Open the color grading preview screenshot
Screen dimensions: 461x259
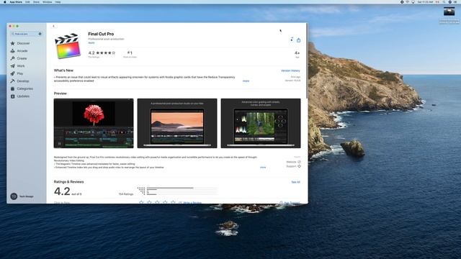(x=261, y=123)
